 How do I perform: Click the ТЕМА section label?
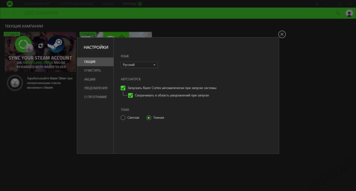tap(125, 109)
